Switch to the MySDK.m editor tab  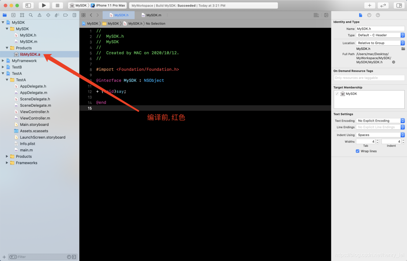[x=151, y=15]
